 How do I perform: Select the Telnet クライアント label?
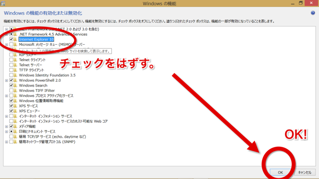coord(32,60)
